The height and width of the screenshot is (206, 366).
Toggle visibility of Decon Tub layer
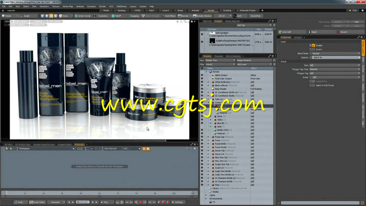(x=202, y=151)
